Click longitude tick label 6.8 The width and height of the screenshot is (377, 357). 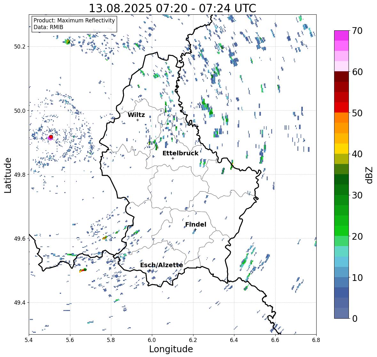pos(316,340)
